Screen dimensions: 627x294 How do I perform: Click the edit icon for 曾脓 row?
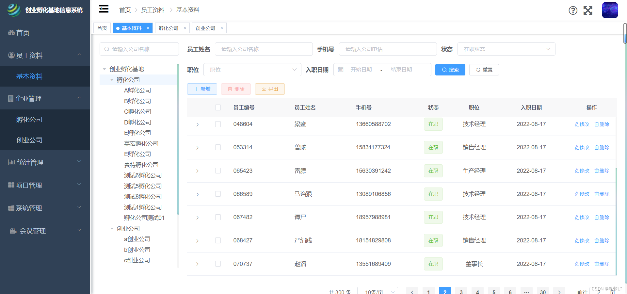point(577,148)
